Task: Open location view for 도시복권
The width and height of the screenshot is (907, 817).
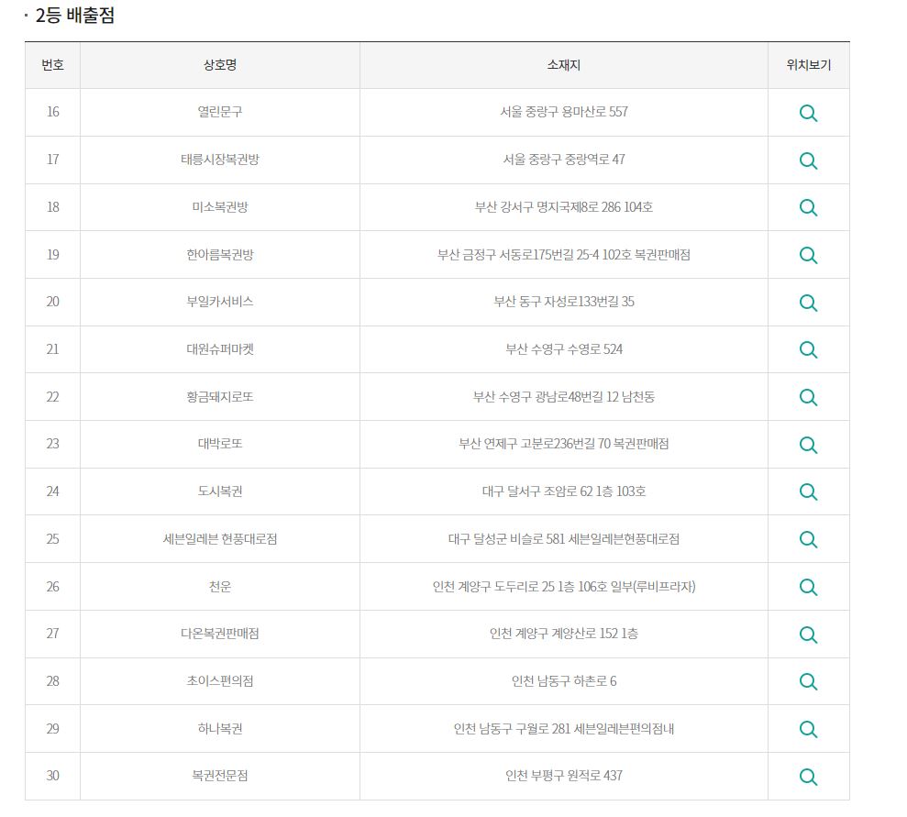Action: pos(808,492)
